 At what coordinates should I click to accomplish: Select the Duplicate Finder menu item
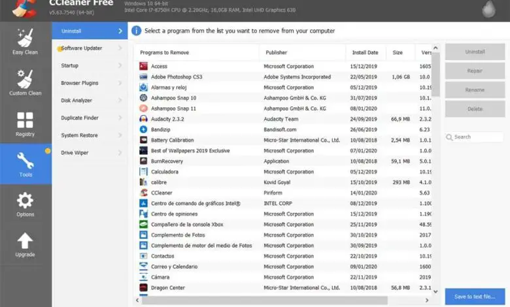click(80, 118)
